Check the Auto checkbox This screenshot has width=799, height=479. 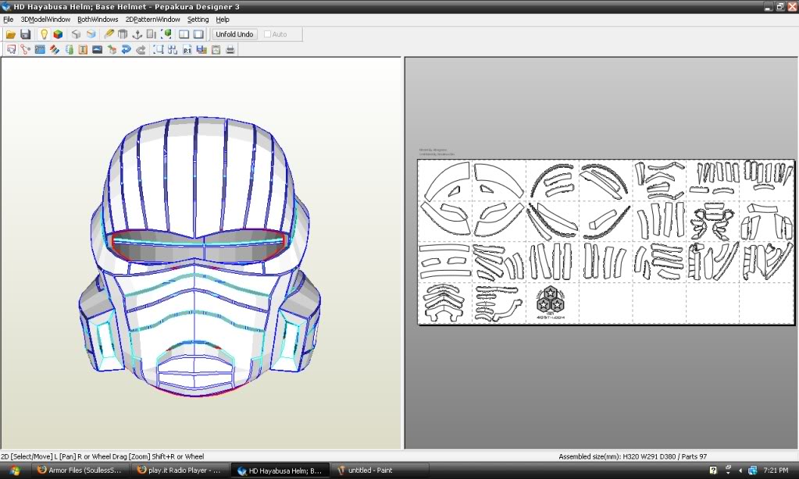tap(267, 34)
